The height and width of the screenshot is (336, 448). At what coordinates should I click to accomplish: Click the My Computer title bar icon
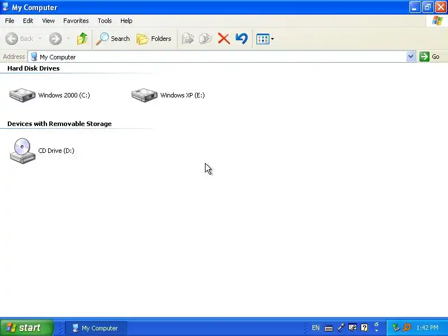[6, 7]
